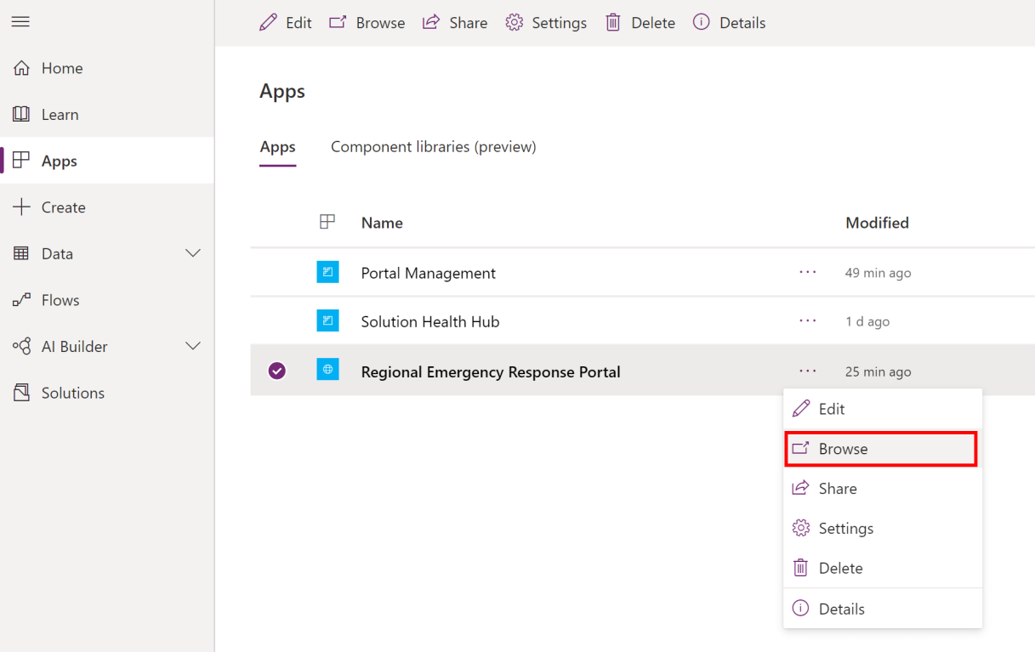Collapse the hamburger navigation menu
The height and width of the screenshot is (652, 1035).
click(x=20, y=21)
